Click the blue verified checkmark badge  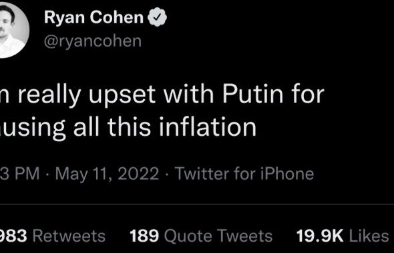[157, 17]
